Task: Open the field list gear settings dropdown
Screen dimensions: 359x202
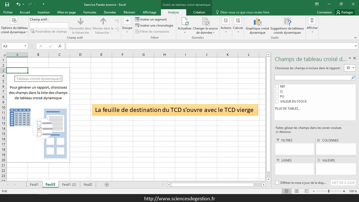Action: (349, 68)
